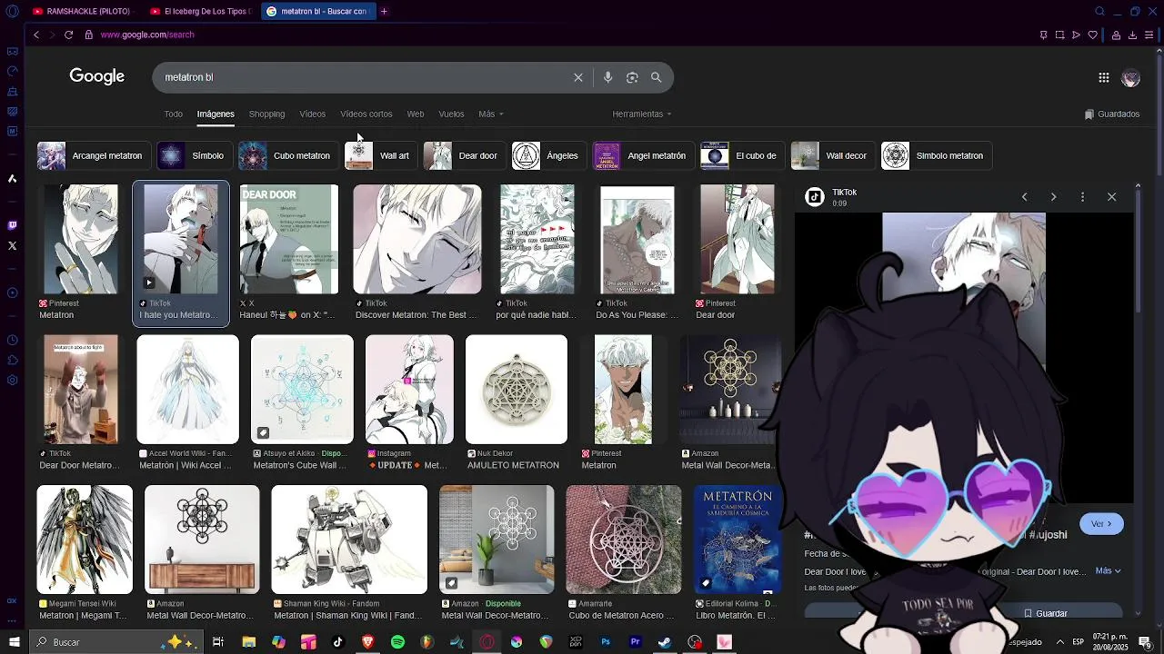Open Herramientas tools dropdown
The height and width of the screenshot is (654, 1164).
(642, 114)
